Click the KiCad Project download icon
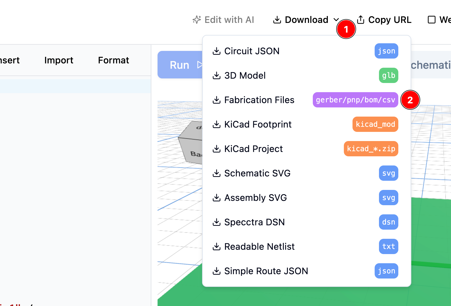 pyautogui.click(x=217, y=149)
